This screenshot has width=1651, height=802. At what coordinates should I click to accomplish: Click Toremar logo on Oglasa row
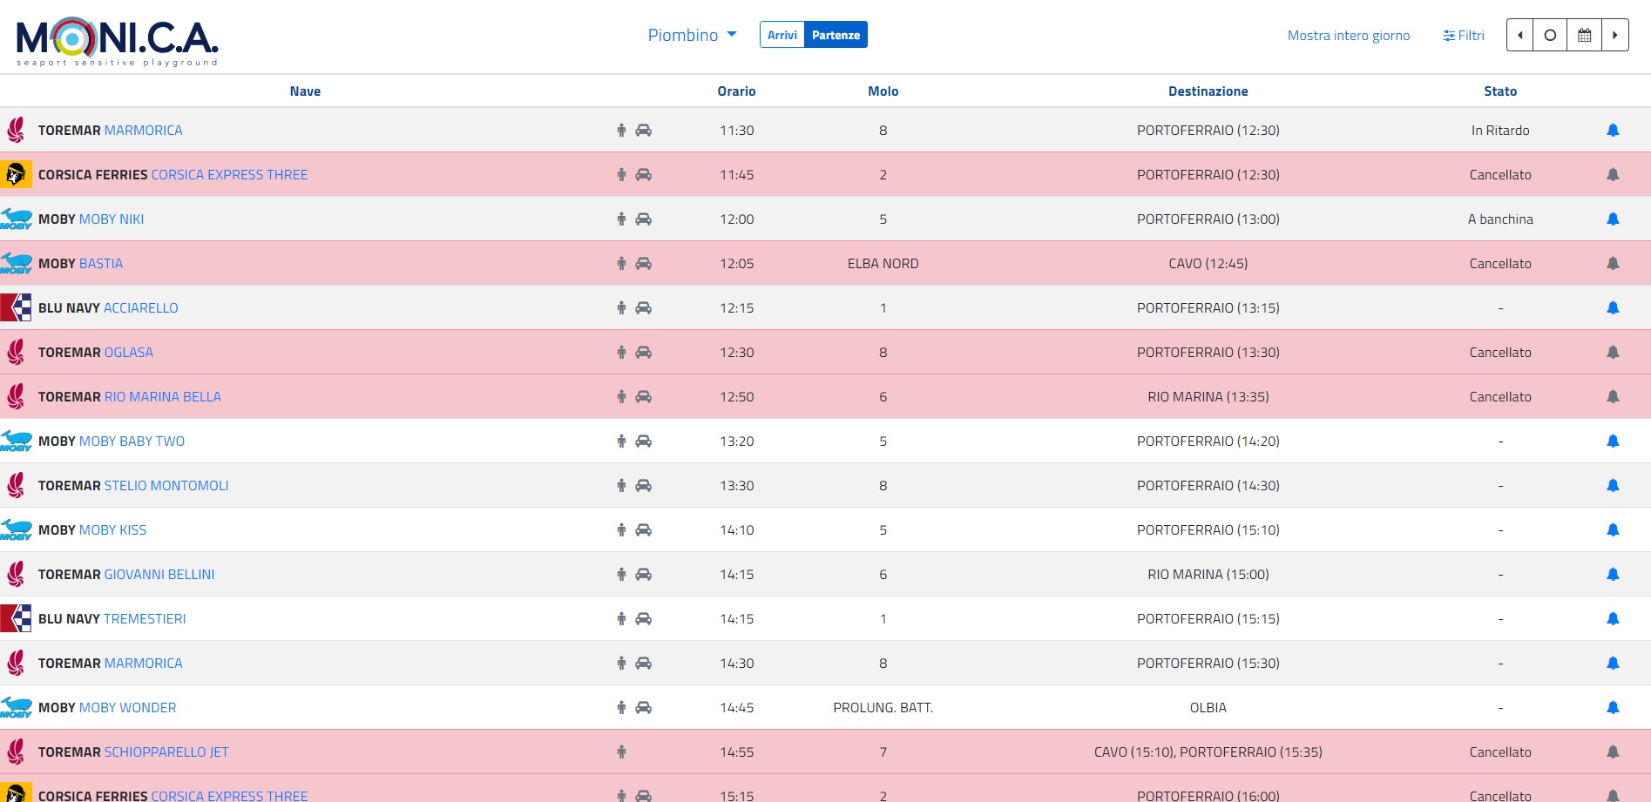click(16, 352)
